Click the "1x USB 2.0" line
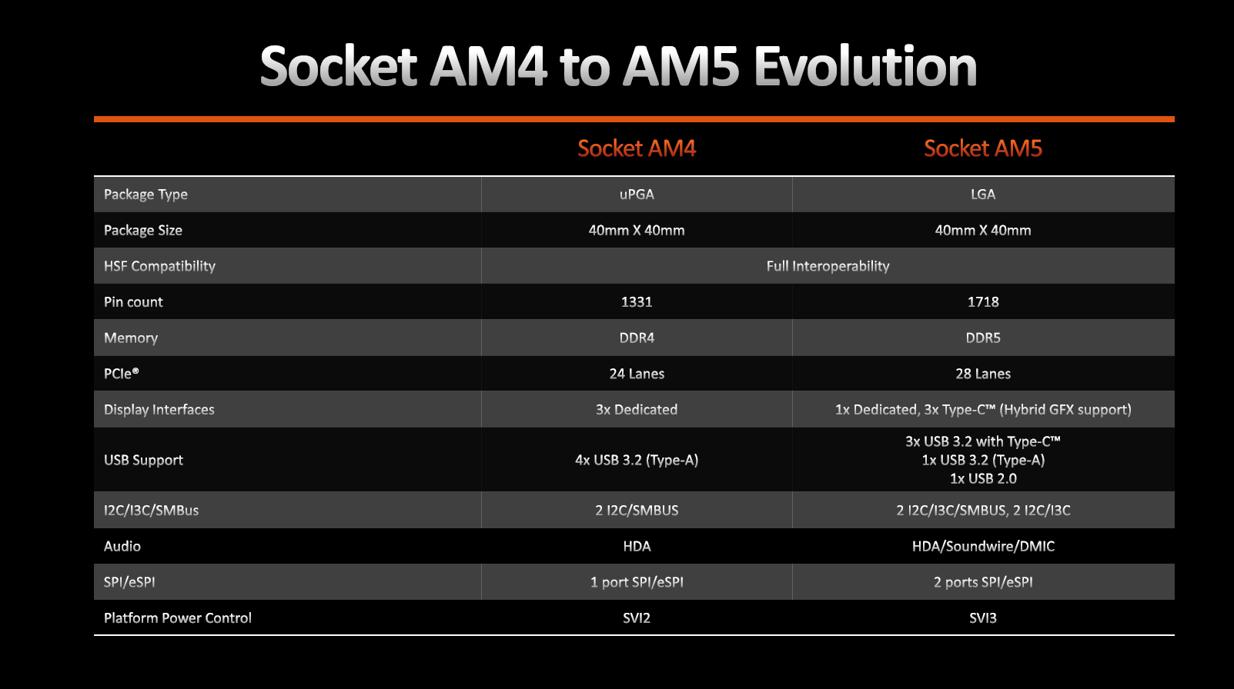The height and width of the screenshot is (689, 1234). [982, 478]
